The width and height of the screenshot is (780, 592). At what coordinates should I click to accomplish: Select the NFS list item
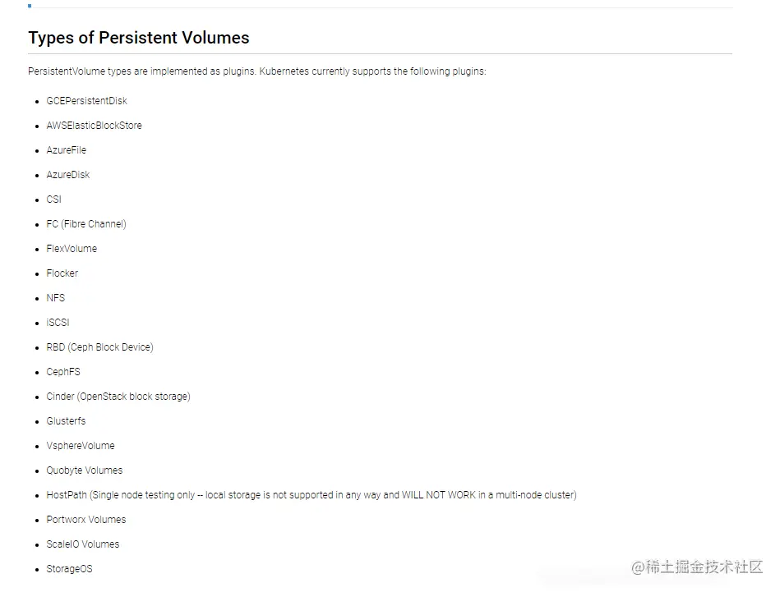(56, 298)
